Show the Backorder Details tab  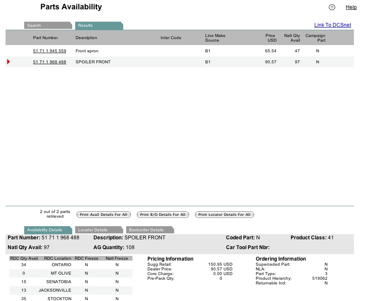click(x=149, y=230)
